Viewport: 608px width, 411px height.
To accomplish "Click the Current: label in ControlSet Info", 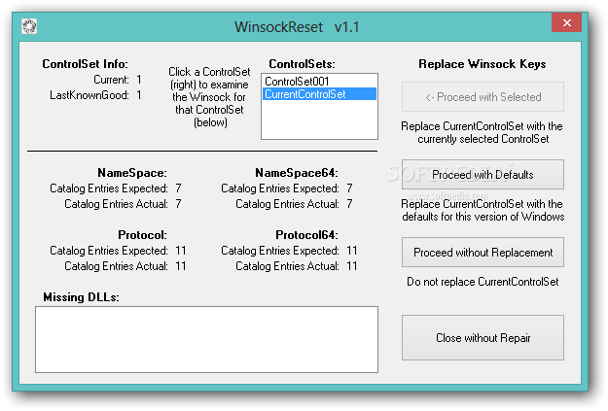I will click(111, 80).
